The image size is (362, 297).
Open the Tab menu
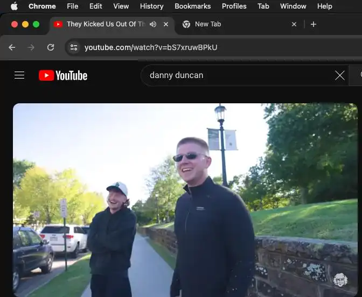coord(263,6)
